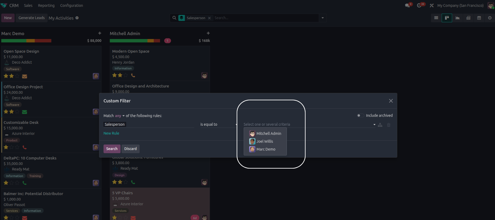Add a New Rule to the filter
The image size is (495, 220).
(x=111, y=133)
